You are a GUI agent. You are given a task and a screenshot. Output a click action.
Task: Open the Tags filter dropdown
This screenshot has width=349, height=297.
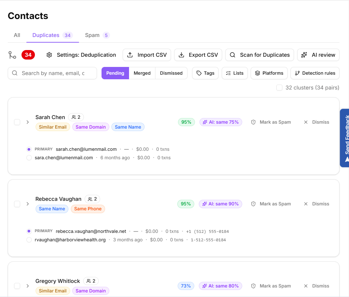[205, 73]
